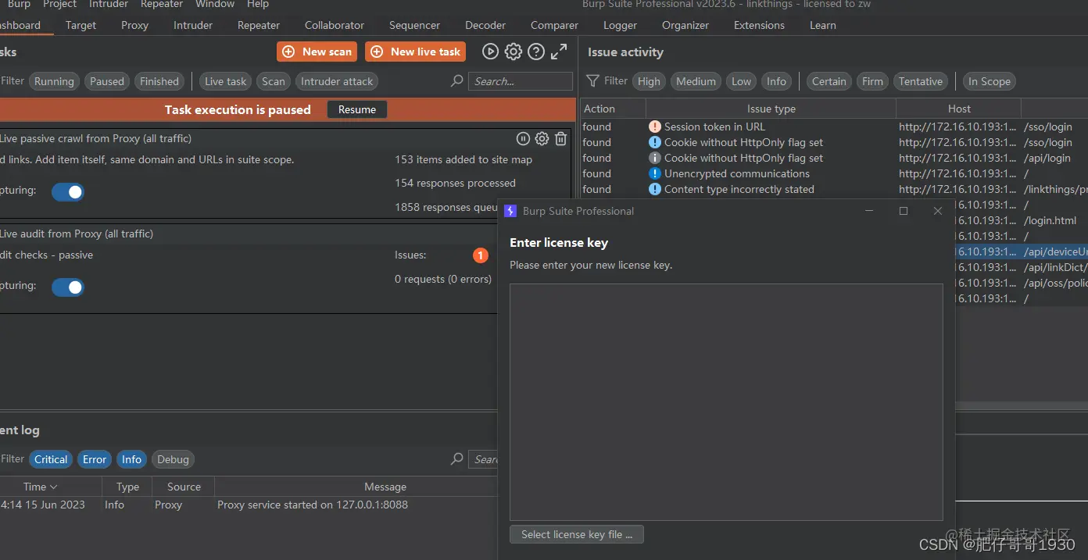Viewport: 1088px width, 560px height.
Task: Open task settings gear icon in Tasks header
Action: pos(514,52)
